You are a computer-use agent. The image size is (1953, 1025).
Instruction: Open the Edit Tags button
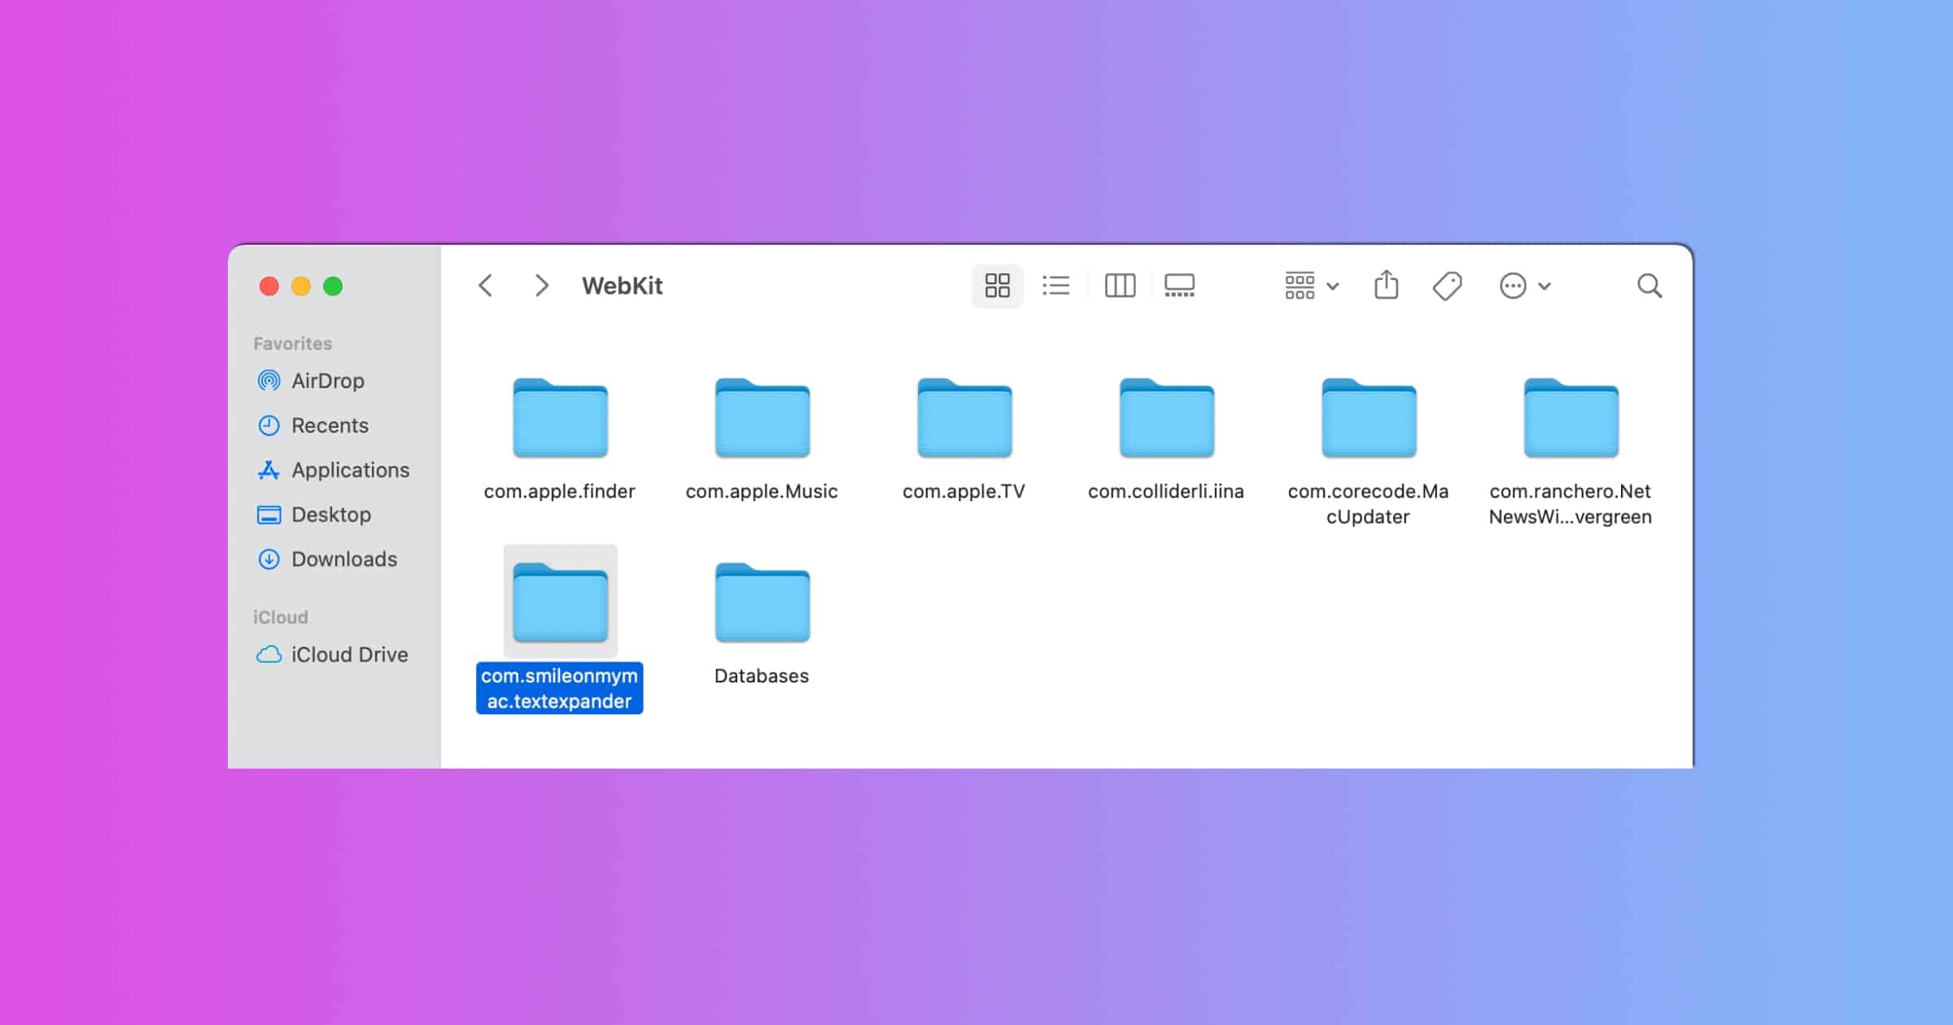point(1448,286)
